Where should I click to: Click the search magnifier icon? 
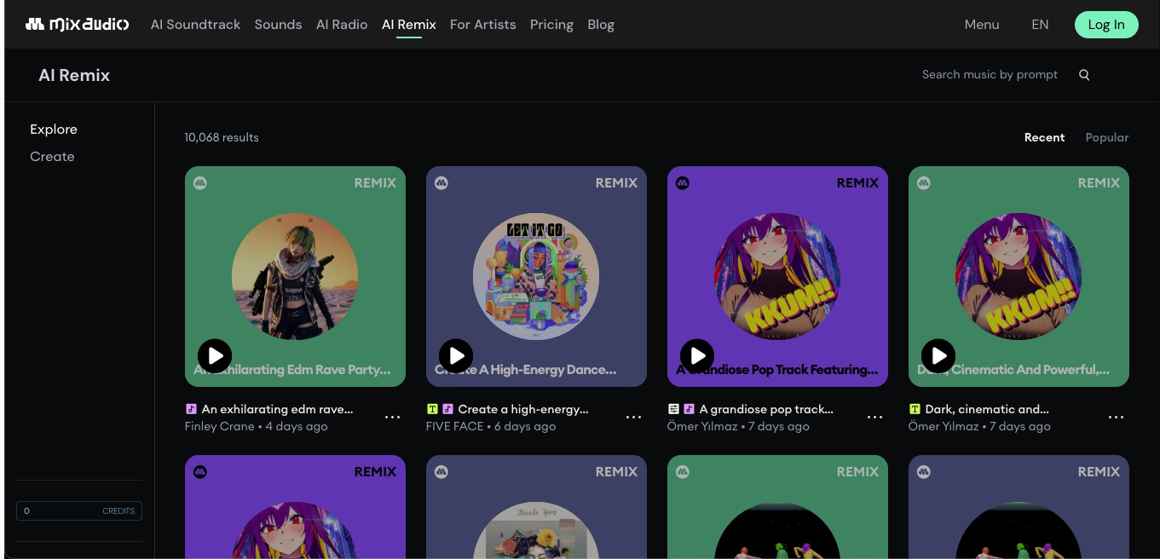point(1084,75)
